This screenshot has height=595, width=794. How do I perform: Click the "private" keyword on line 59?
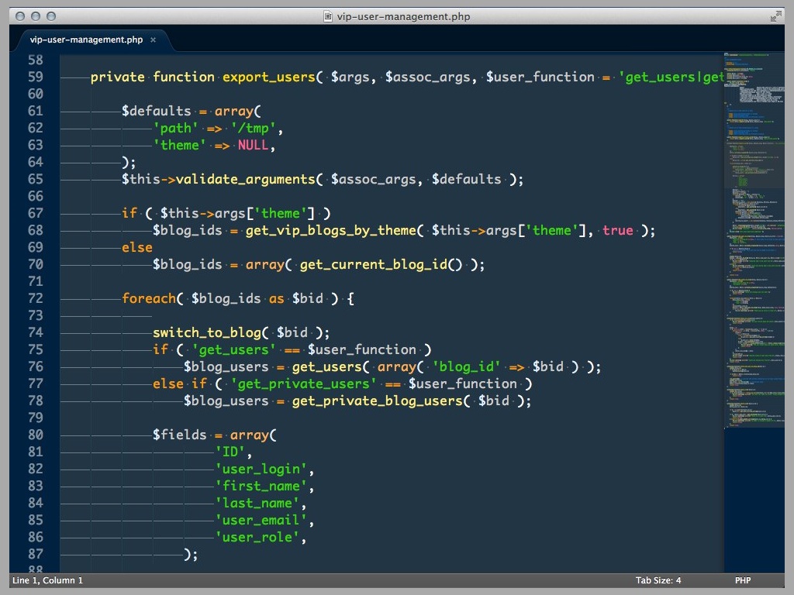pyautogui.click(x=118, y=77)
